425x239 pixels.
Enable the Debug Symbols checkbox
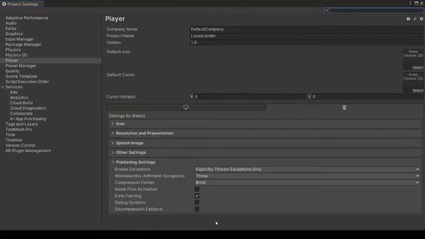197,202
